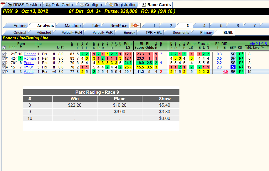Uncheck the I'm Br row checkbox
The width and height of the screenshot is (269, 171).
[x=4, y=67]
